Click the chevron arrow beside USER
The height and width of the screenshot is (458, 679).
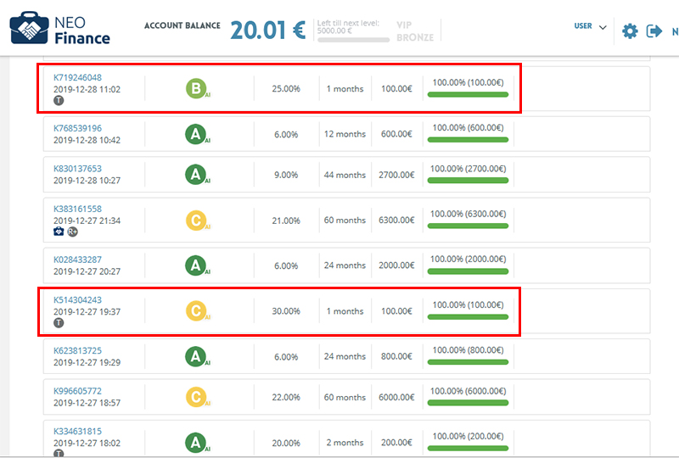(x=603, y=27)
